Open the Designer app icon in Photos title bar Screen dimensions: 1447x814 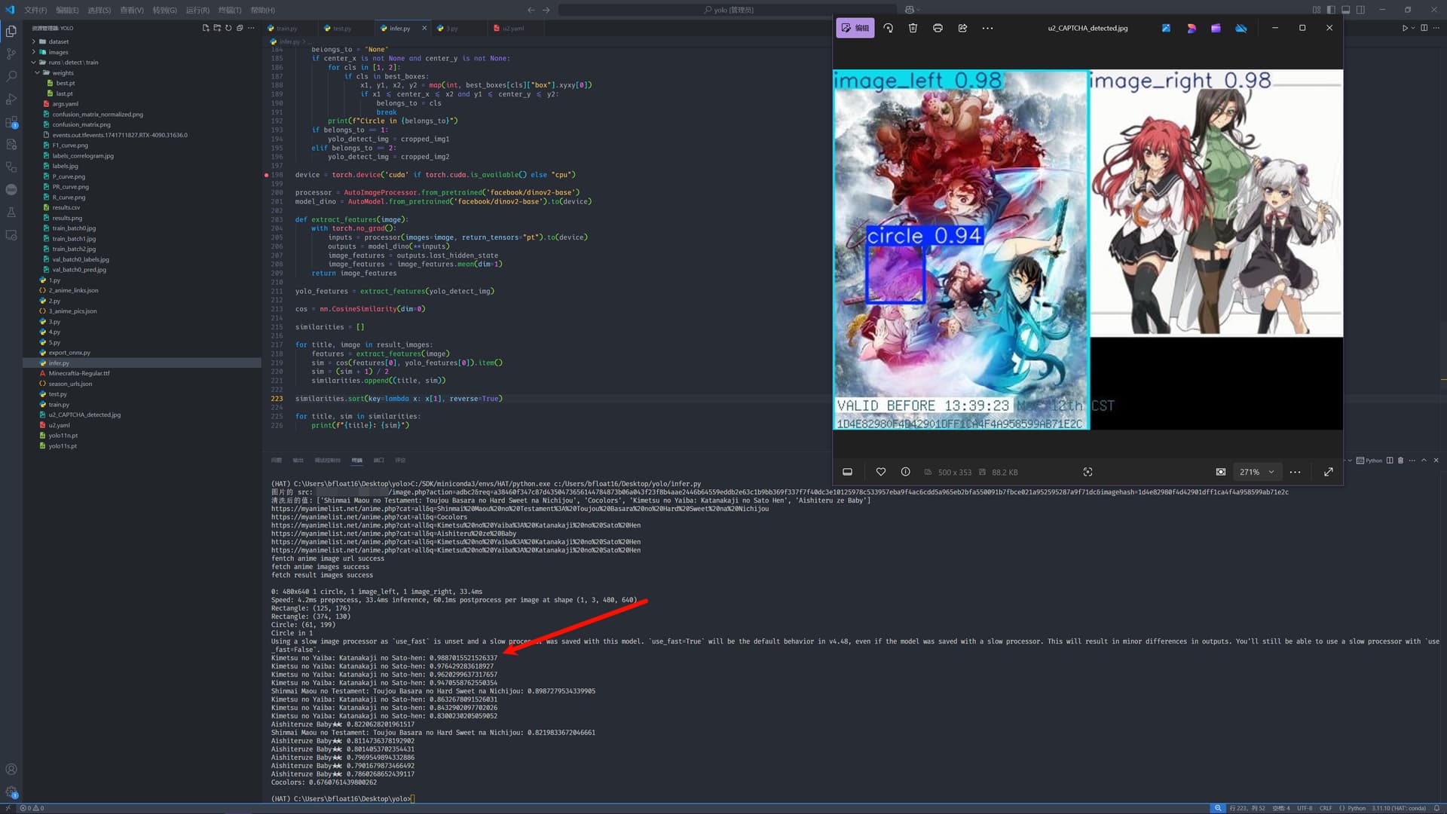click(1192, 28)
